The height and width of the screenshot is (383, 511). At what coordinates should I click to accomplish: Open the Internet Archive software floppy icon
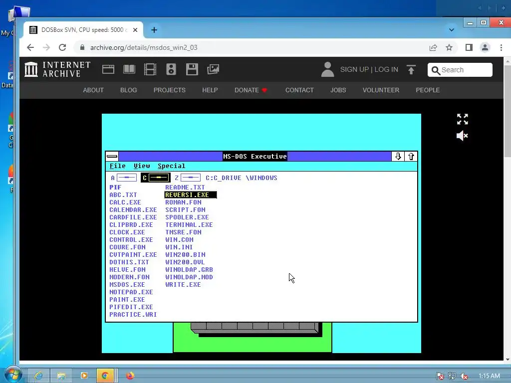[192, 69]
